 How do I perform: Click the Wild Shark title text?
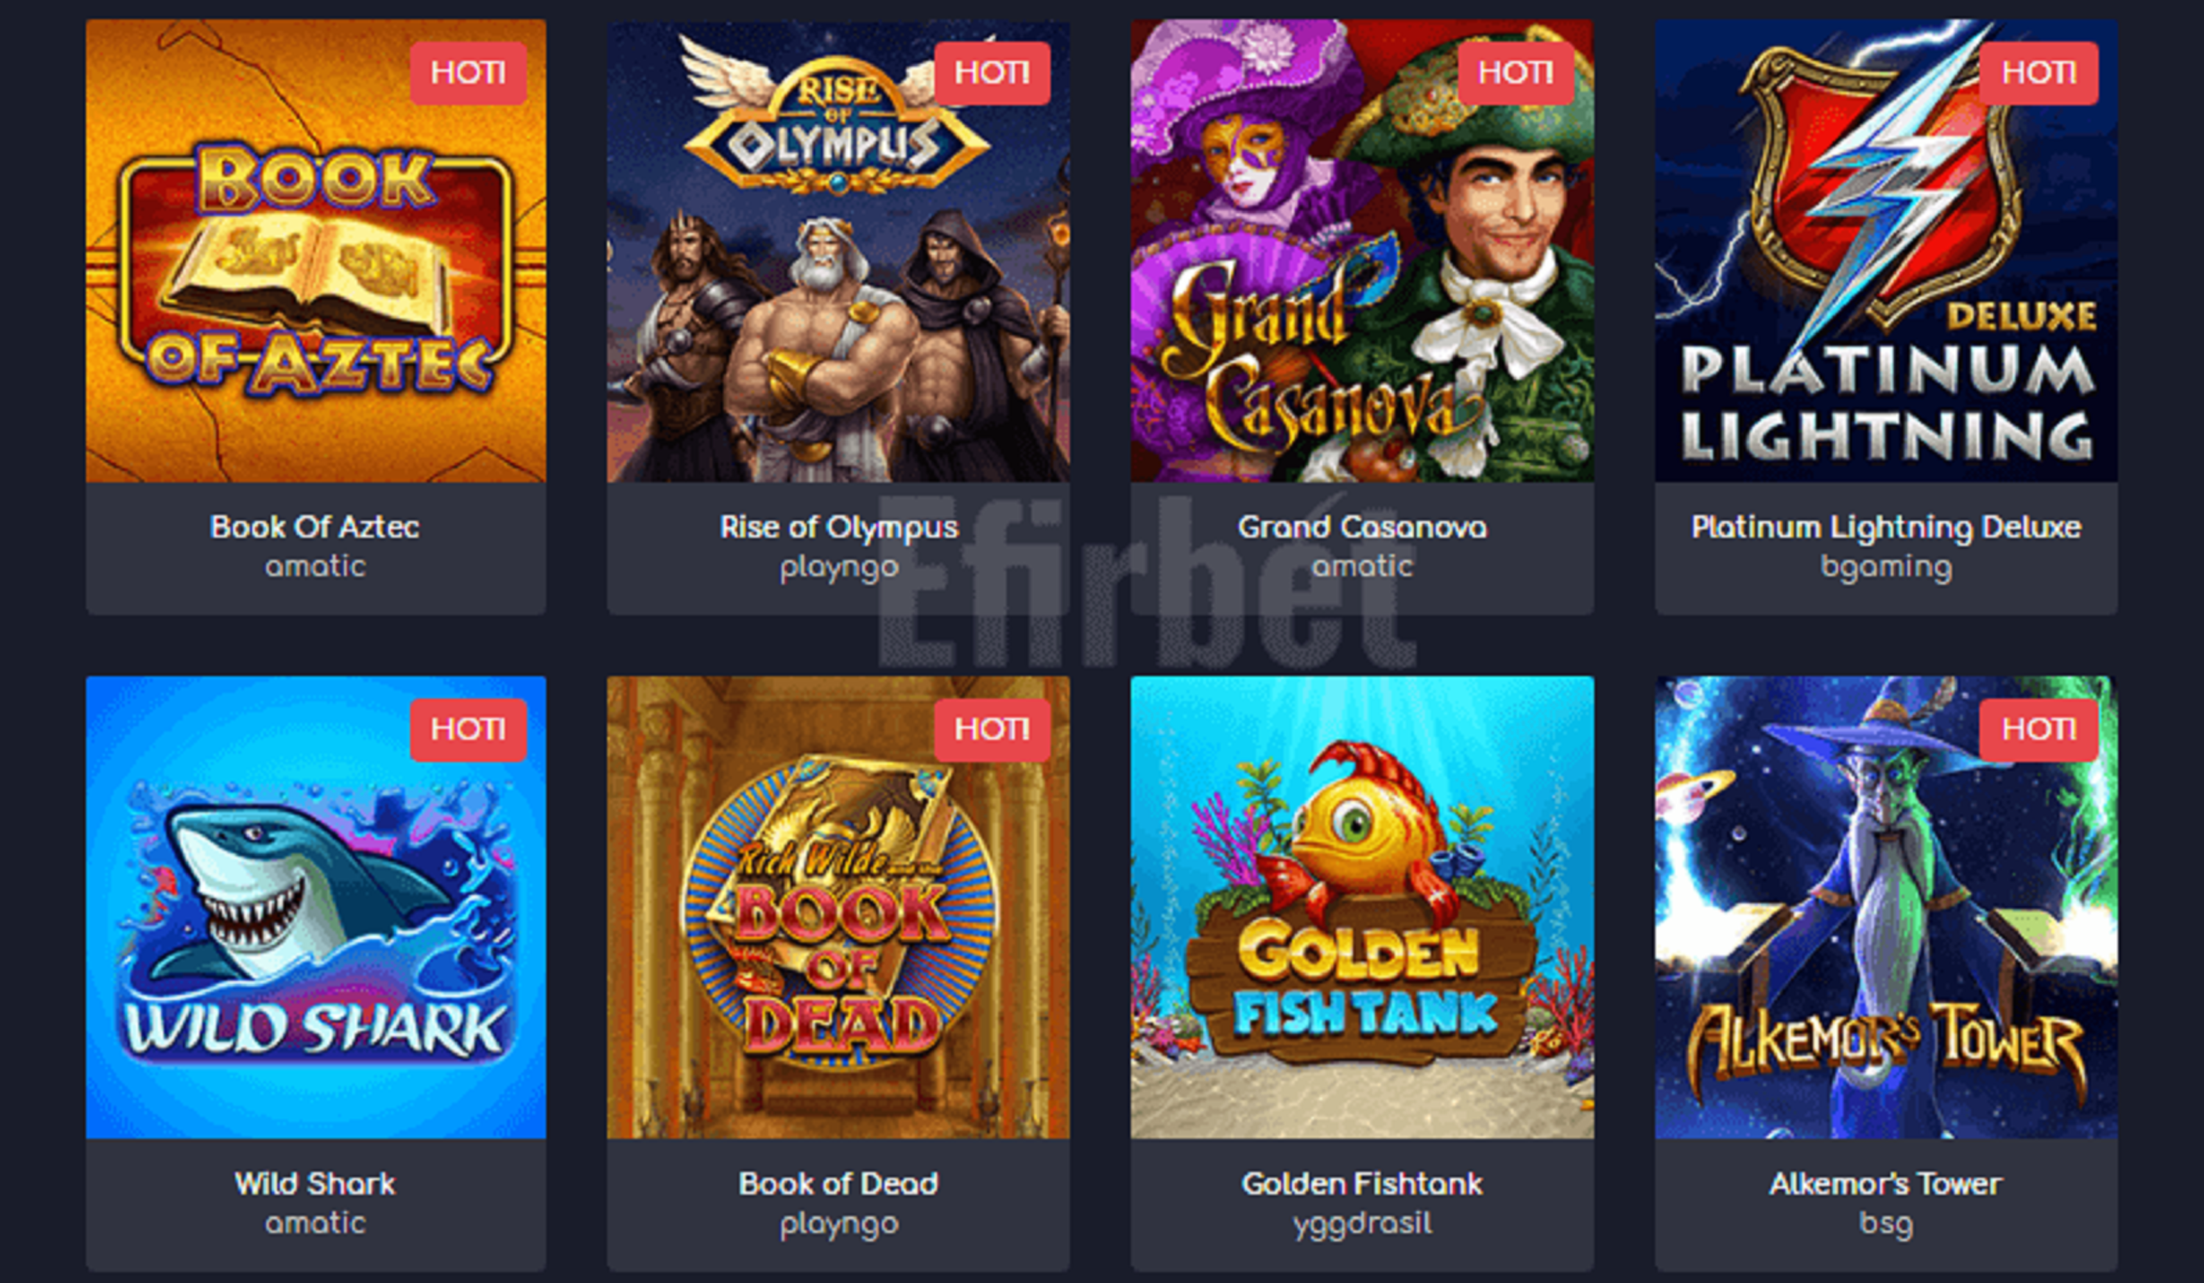coord(315,1184)
